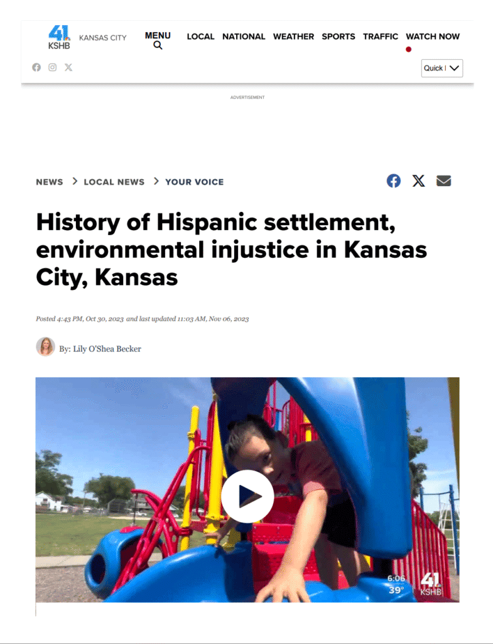Open the TRAFFIC section
493x644 pixels.
381,36
